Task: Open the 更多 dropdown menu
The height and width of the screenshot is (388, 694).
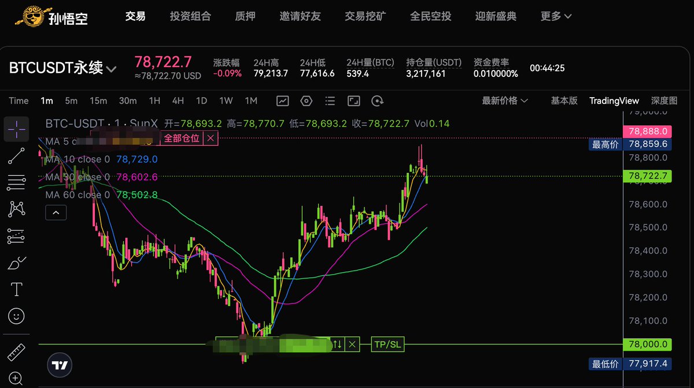Action: 556,16
